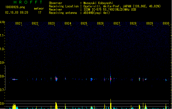The image size is (172, 109).
Task: Click time marker 0924
Action: [x=68, y=23]
